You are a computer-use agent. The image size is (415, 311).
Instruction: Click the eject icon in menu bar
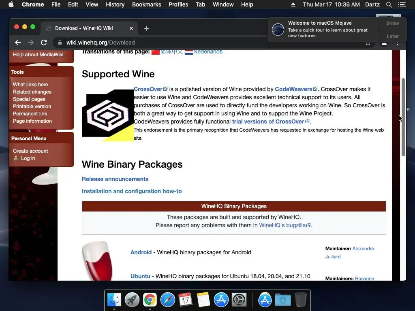tap(293, 4)
